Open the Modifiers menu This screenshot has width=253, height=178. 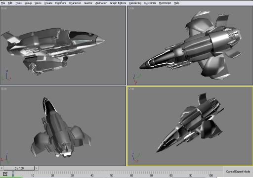[x=61, y=3]
